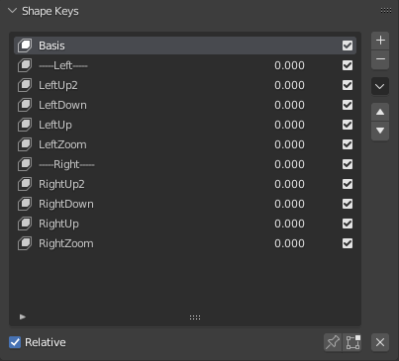The image size is (399, 361).
Task: Uncheck the RightUp shape key
Action: [348, 224]
